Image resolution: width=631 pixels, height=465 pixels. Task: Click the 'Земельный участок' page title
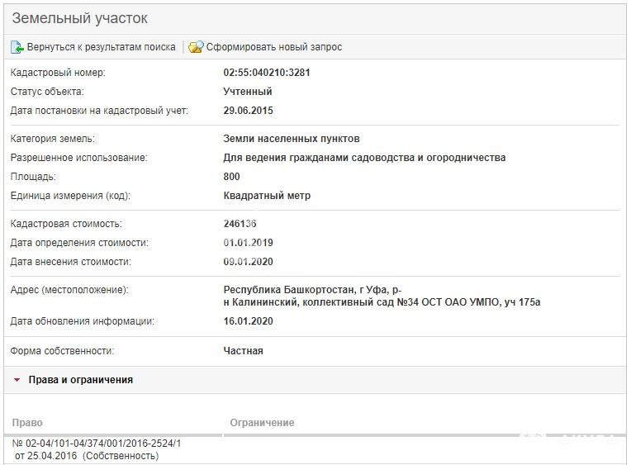pyautogui.click(x=79, y=18)
